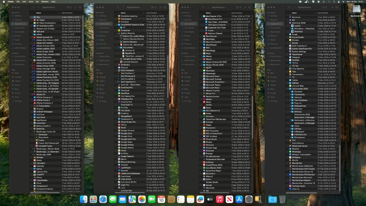Open search in the leftmost Finder window toolbar

point(80,7)
